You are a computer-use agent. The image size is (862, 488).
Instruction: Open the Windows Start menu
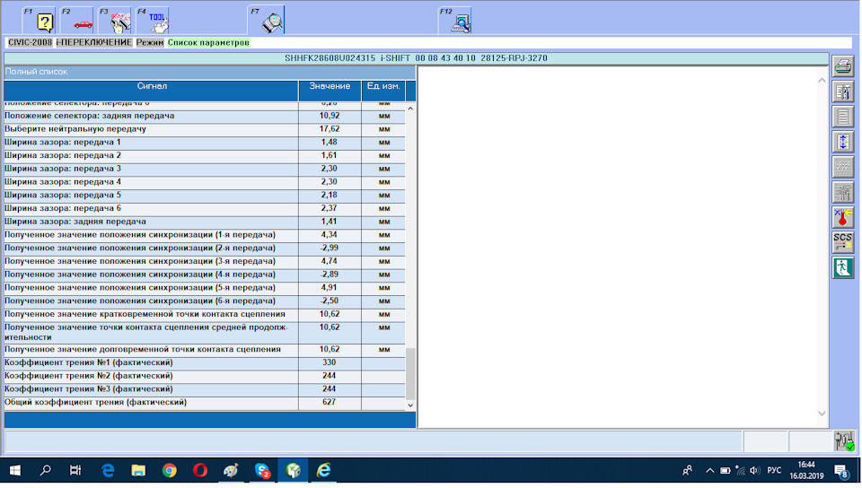pos(15,470)
